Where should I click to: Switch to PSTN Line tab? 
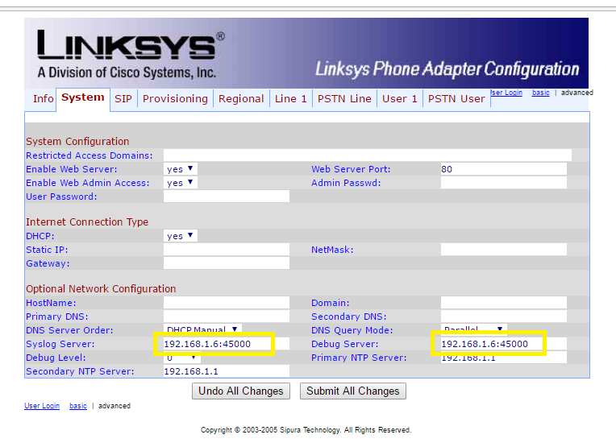pos(344,98)
